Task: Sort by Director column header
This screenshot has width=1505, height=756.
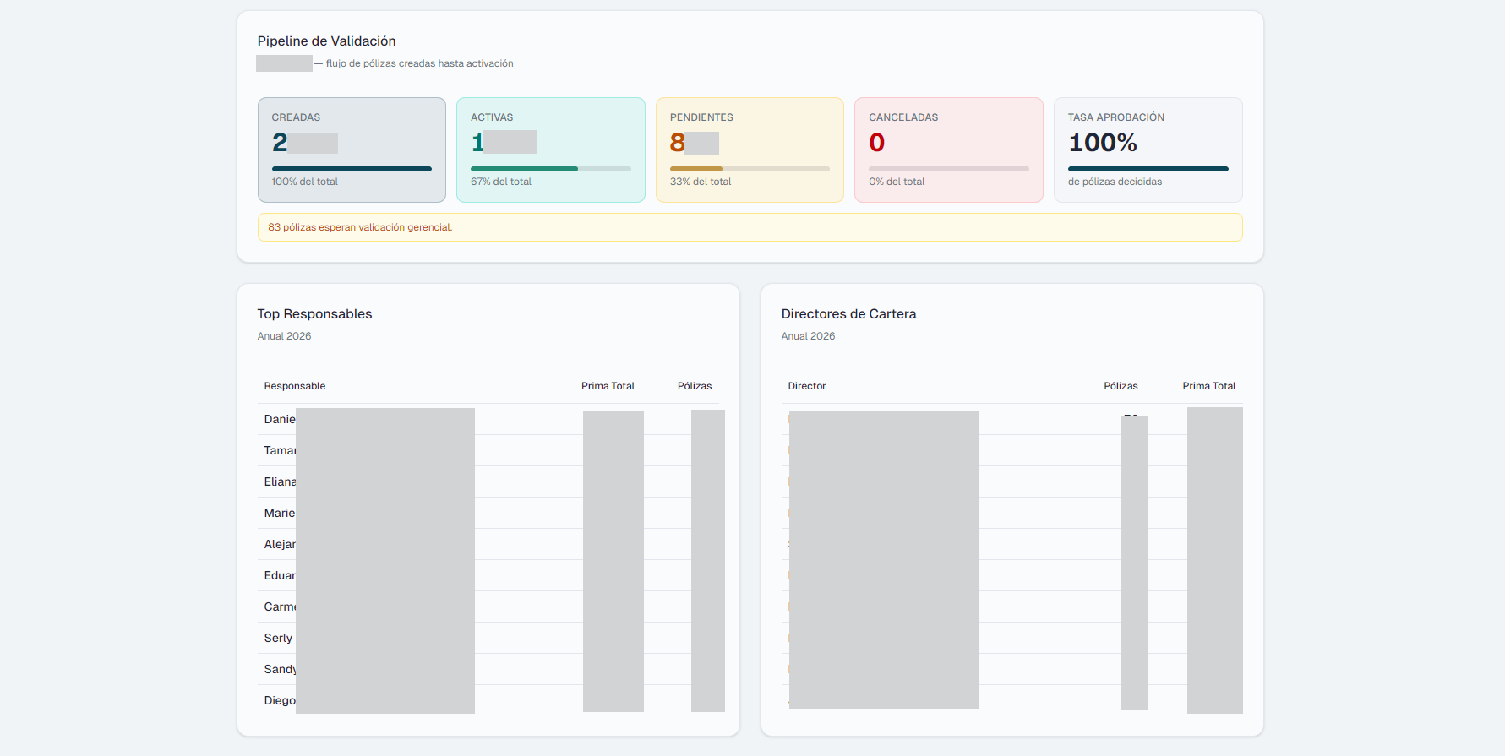Action: pyautogui.click(x=806, y=386)
